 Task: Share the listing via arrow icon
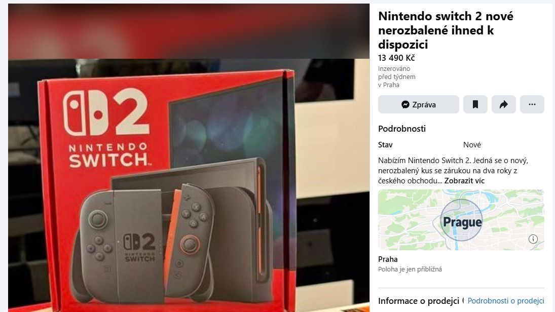pos(503,104)
